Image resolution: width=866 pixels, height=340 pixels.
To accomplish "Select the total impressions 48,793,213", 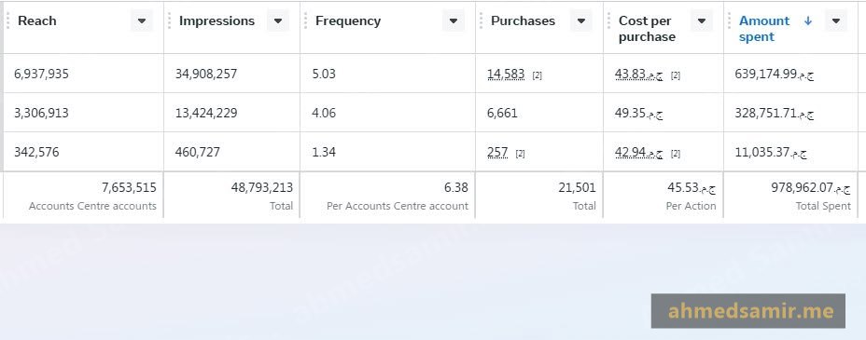I will pos(262,188).
